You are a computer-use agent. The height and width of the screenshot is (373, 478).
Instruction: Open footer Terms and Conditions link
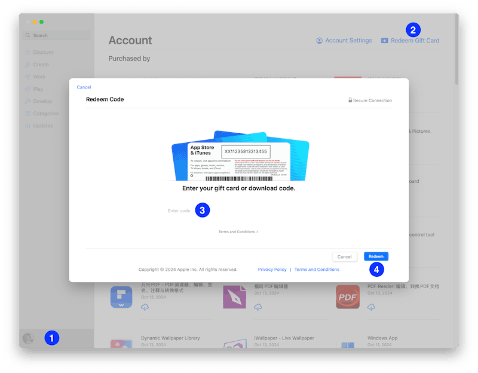tap(317, 270)
